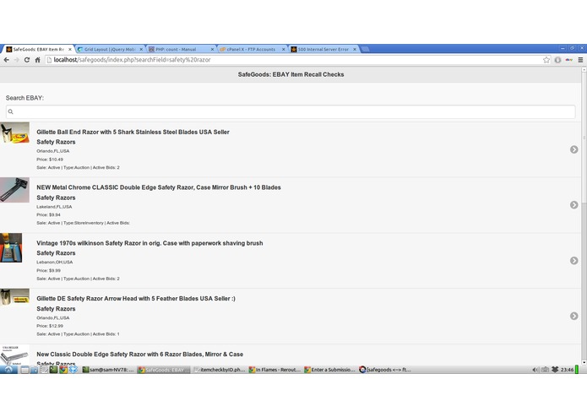Open the browser home page icon

click(x=37, y=60)
